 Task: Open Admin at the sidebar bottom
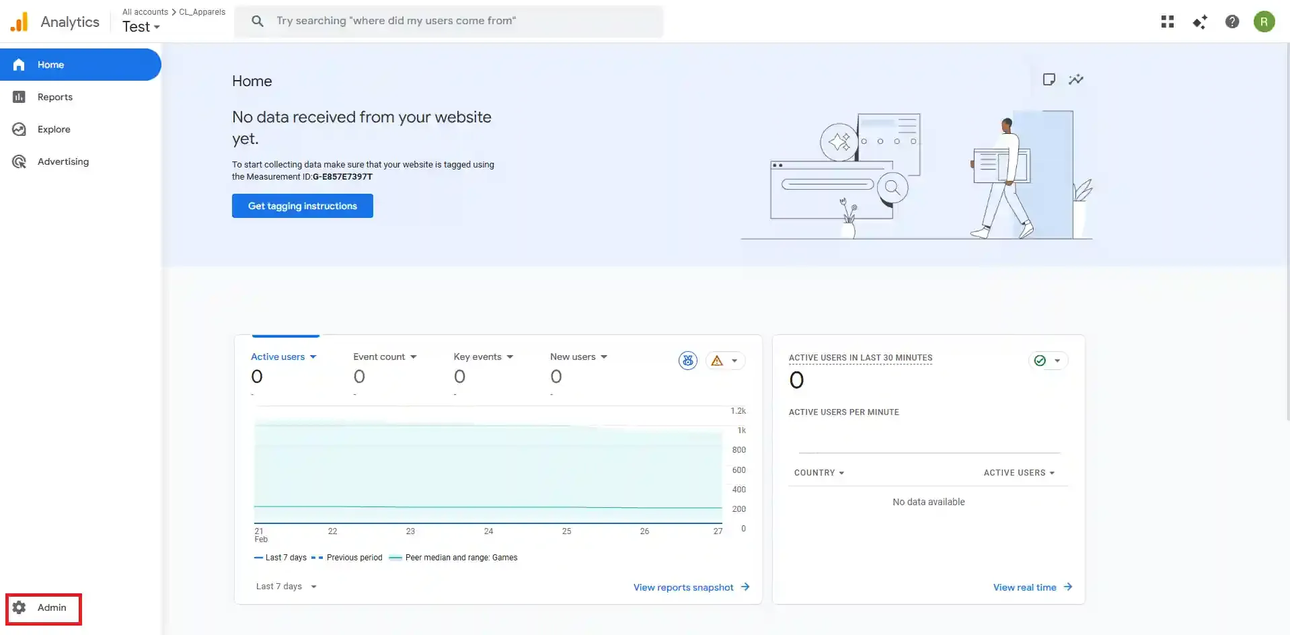[44, 608]
